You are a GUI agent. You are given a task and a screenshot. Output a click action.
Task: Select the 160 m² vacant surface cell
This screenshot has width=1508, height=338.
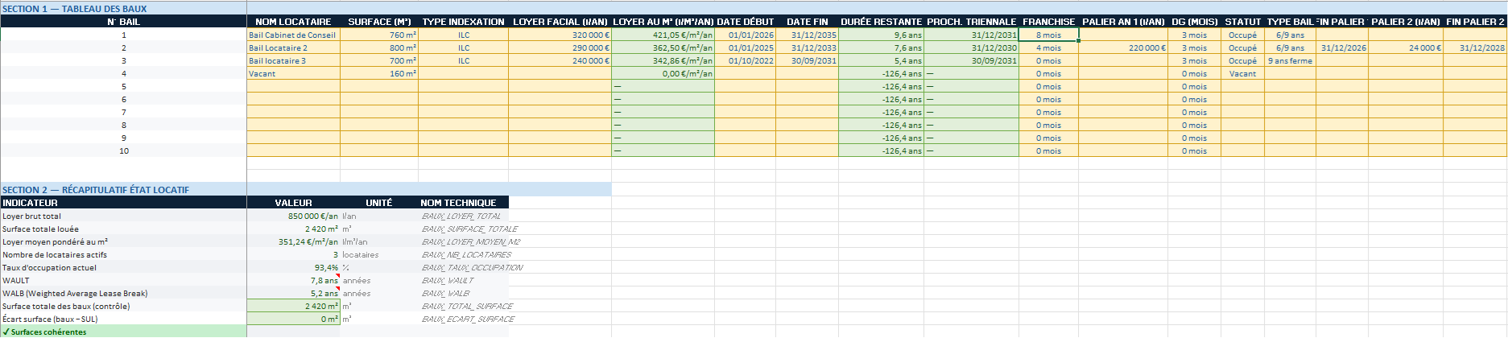click(379, 73)
